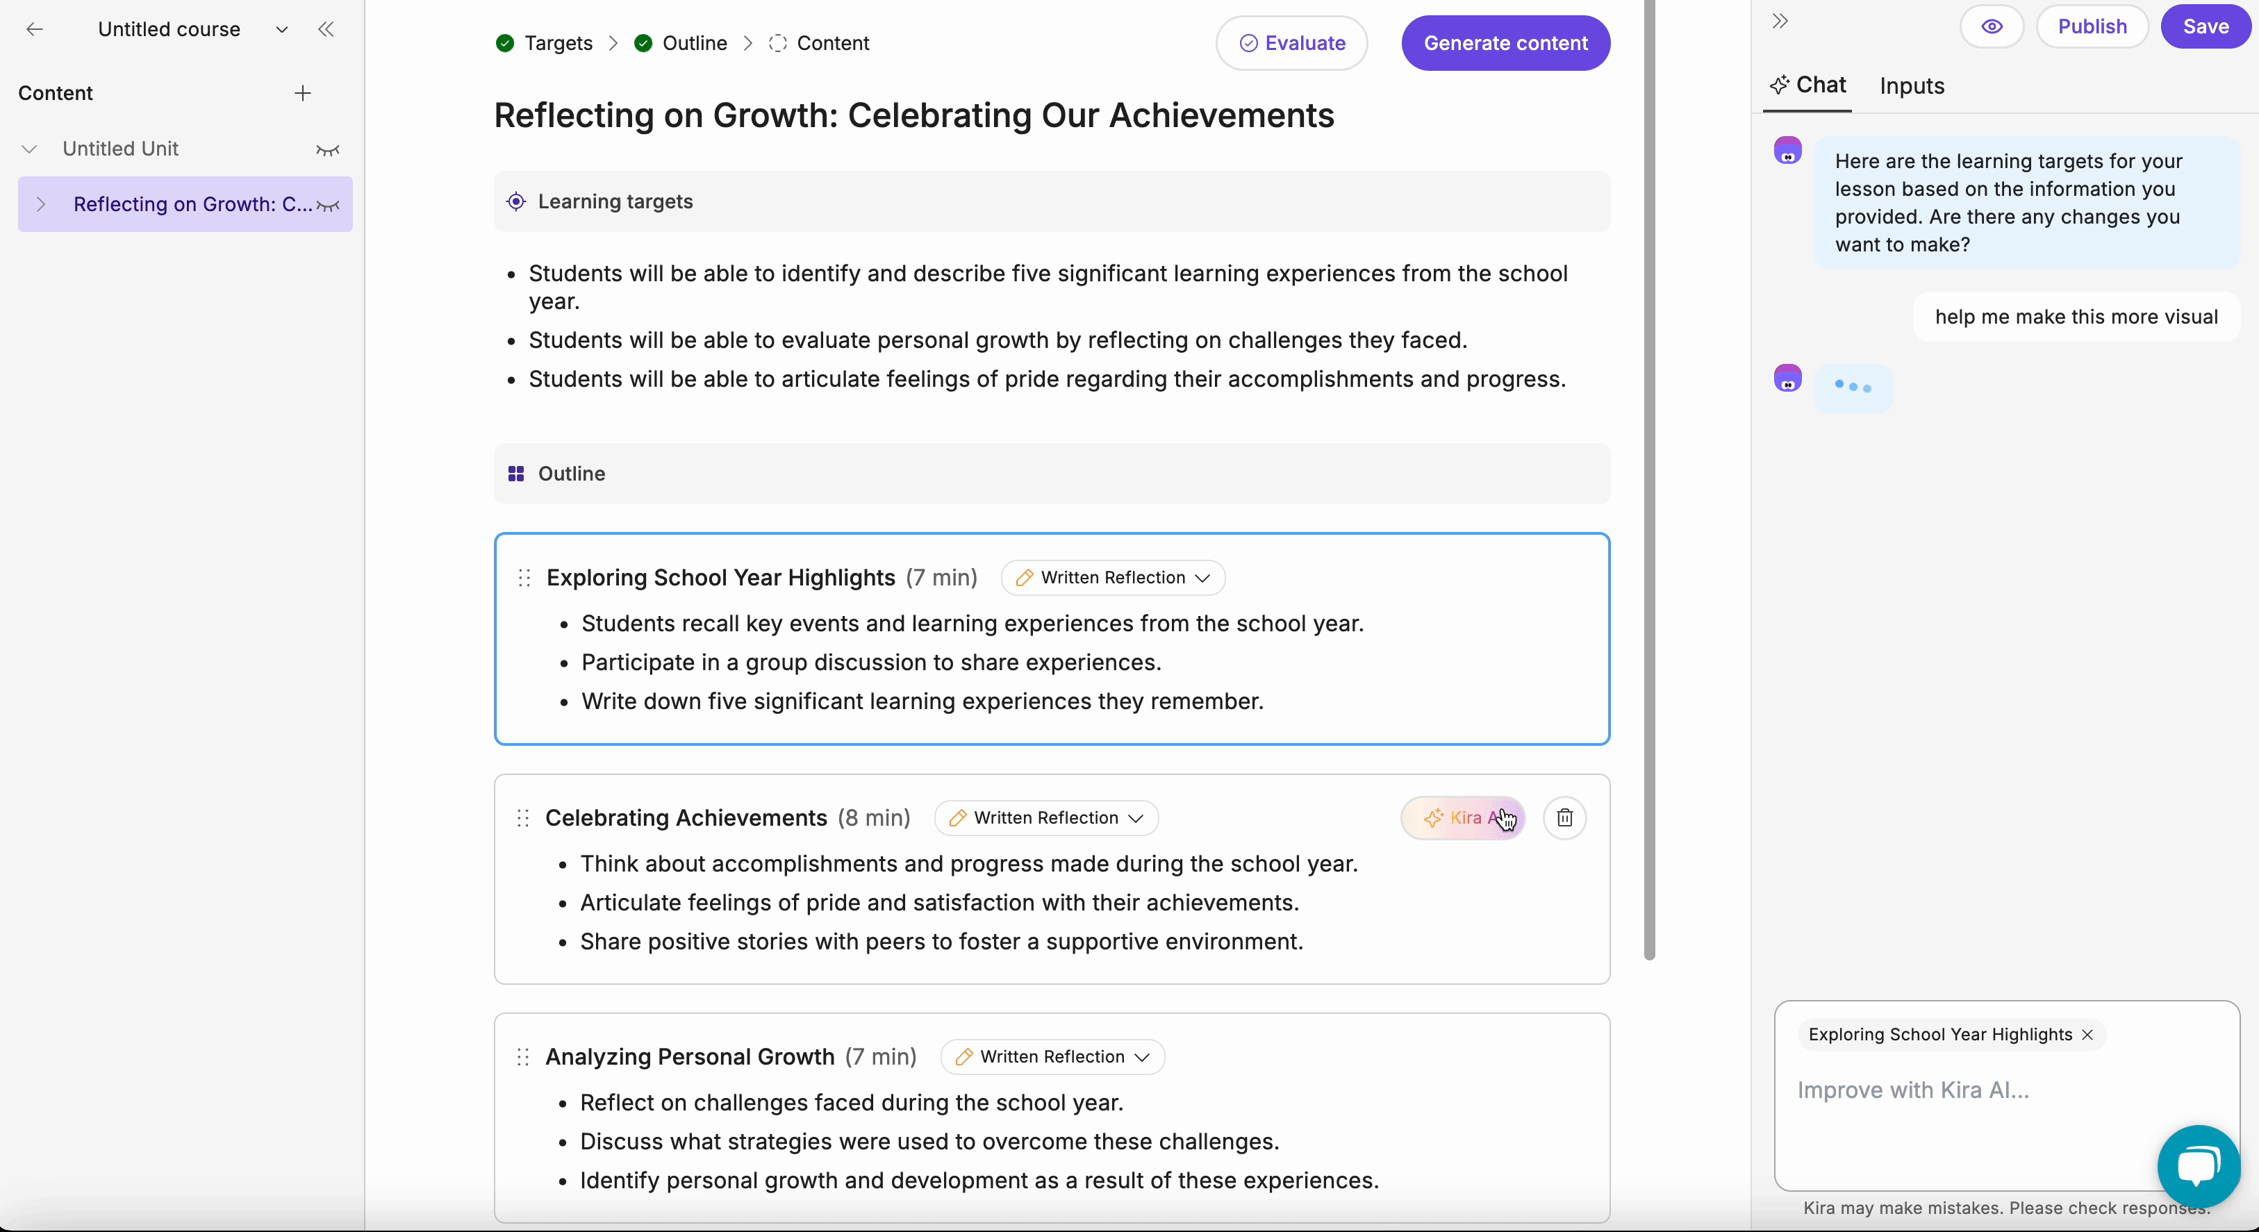Switch to the Inputs tab
Screen dimensions: 2259x1232
tap(1912, 86)
